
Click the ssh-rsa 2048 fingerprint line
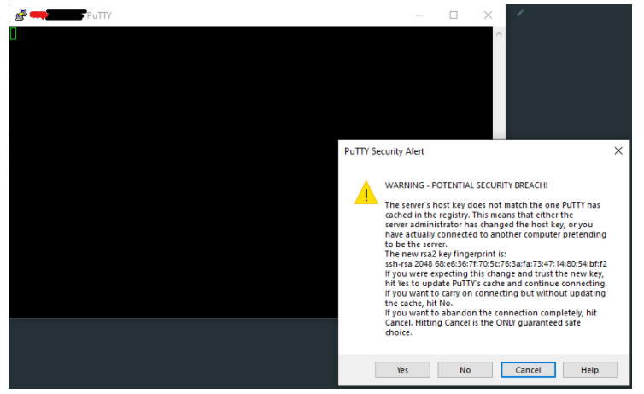pos(495,264)
